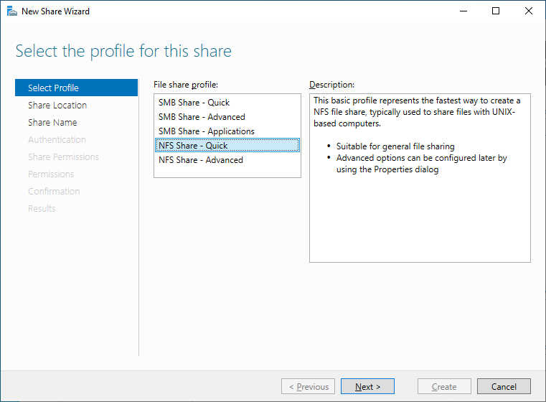
Task: Select SMB Share - Advanced profile
Action: pyautogui.click(x=227, y=117)
